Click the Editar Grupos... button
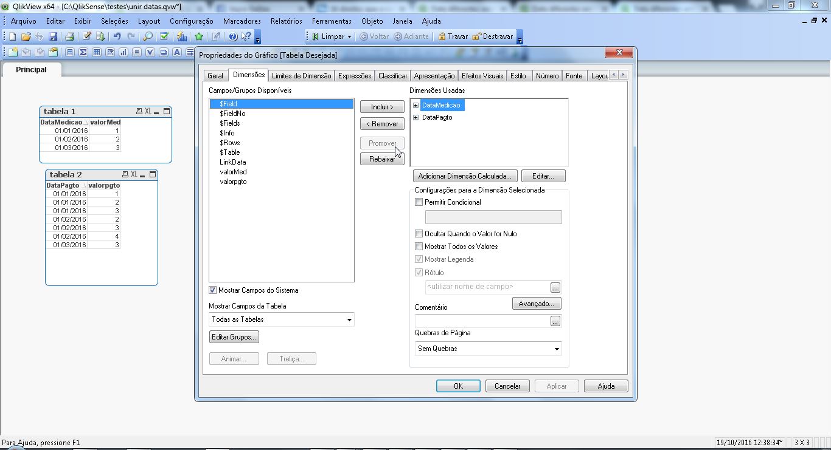Viewport: 831px width, 450px height. coord(234,337)
